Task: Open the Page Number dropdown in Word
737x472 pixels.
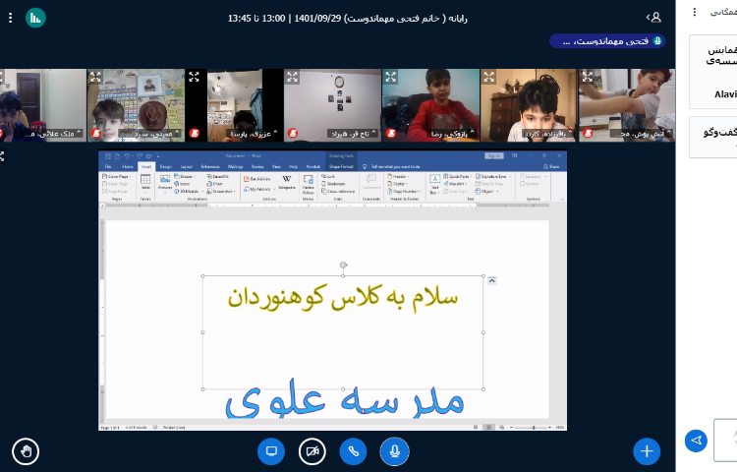Action: coord(404,192)
